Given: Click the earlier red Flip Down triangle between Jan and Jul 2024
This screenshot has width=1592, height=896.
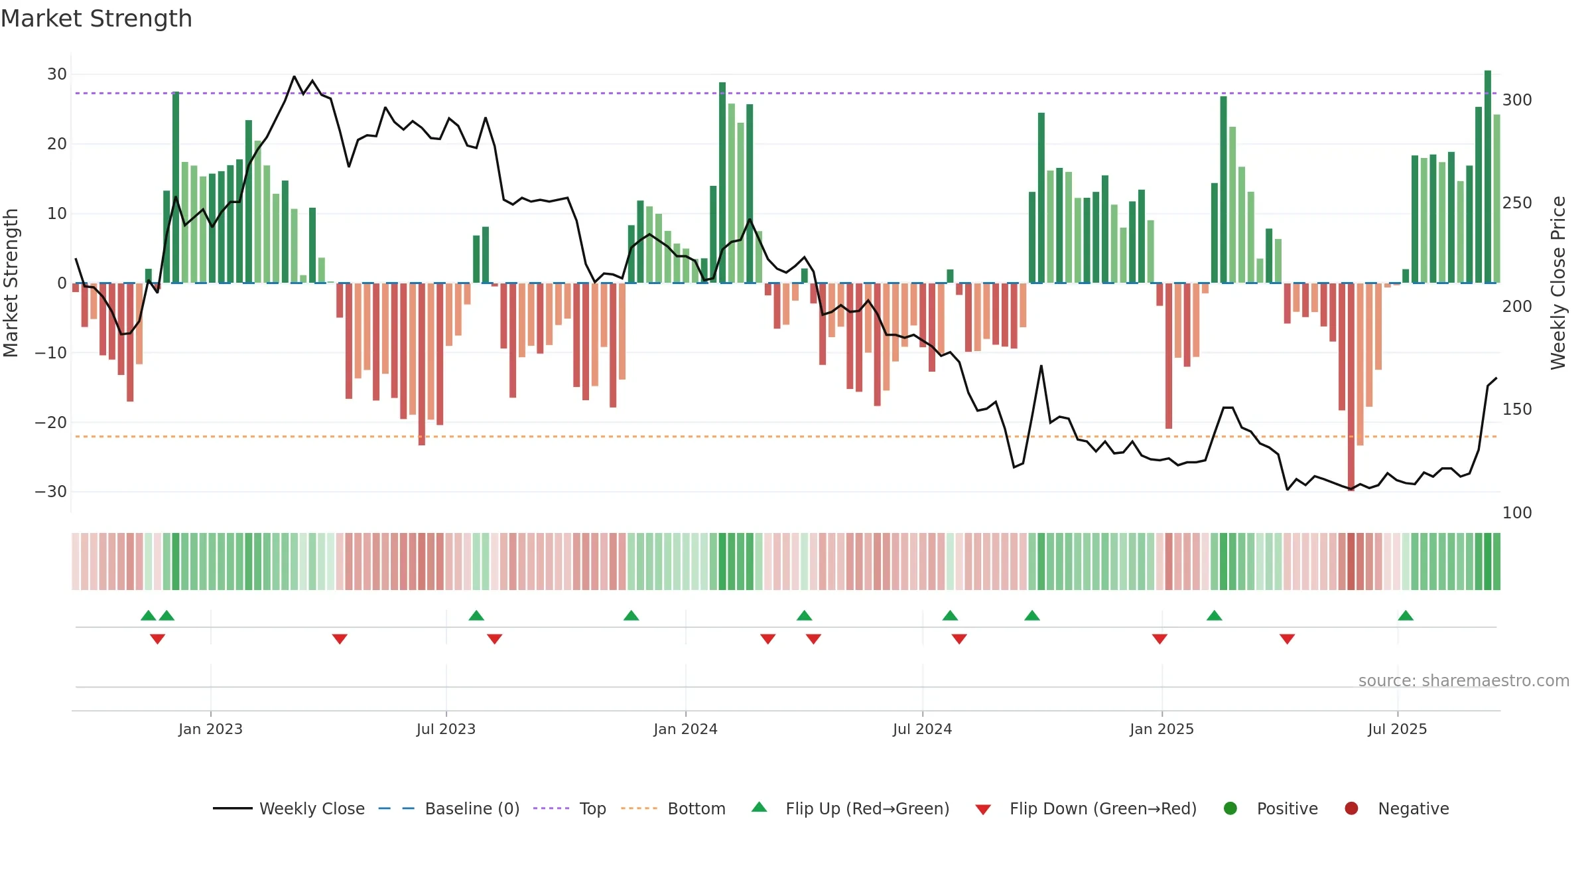Looking at the screenshot, I should click(768, 639).
